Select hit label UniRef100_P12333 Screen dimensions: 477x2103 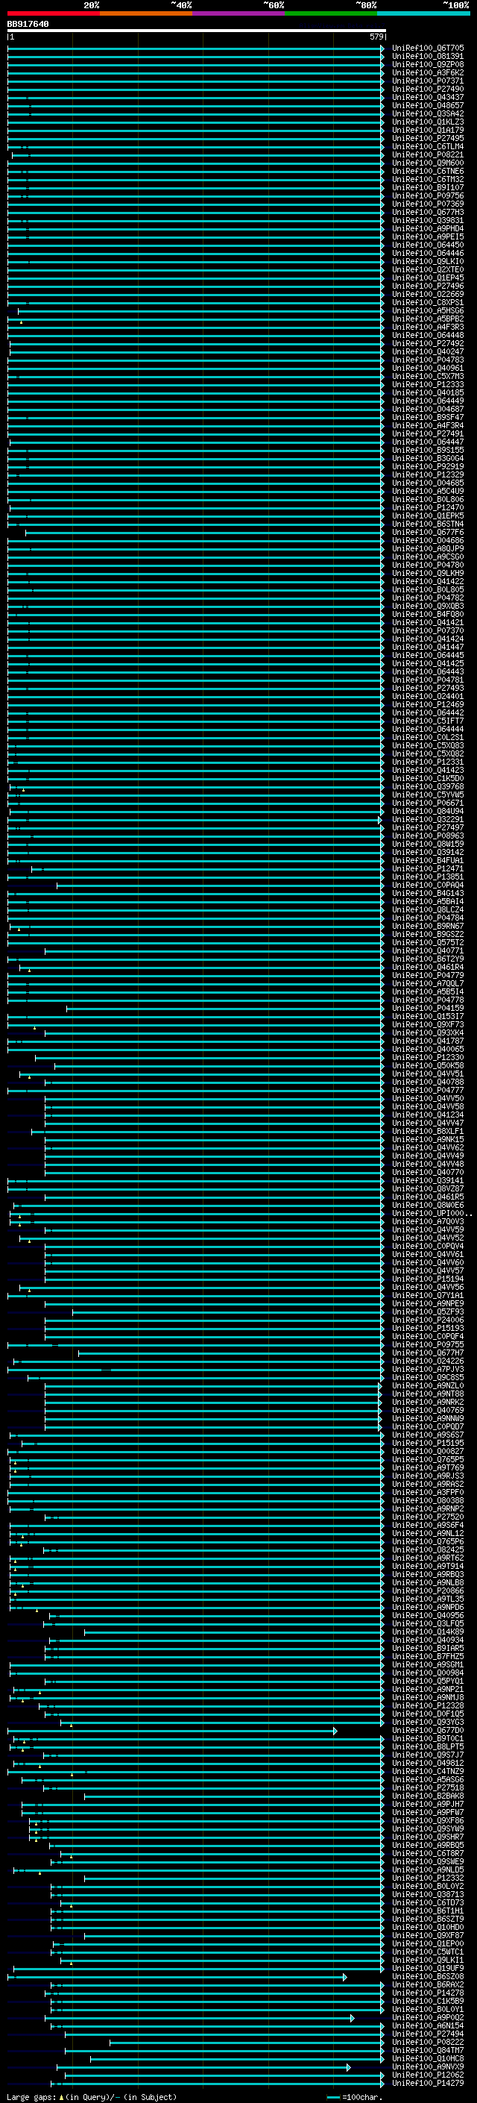427,384
